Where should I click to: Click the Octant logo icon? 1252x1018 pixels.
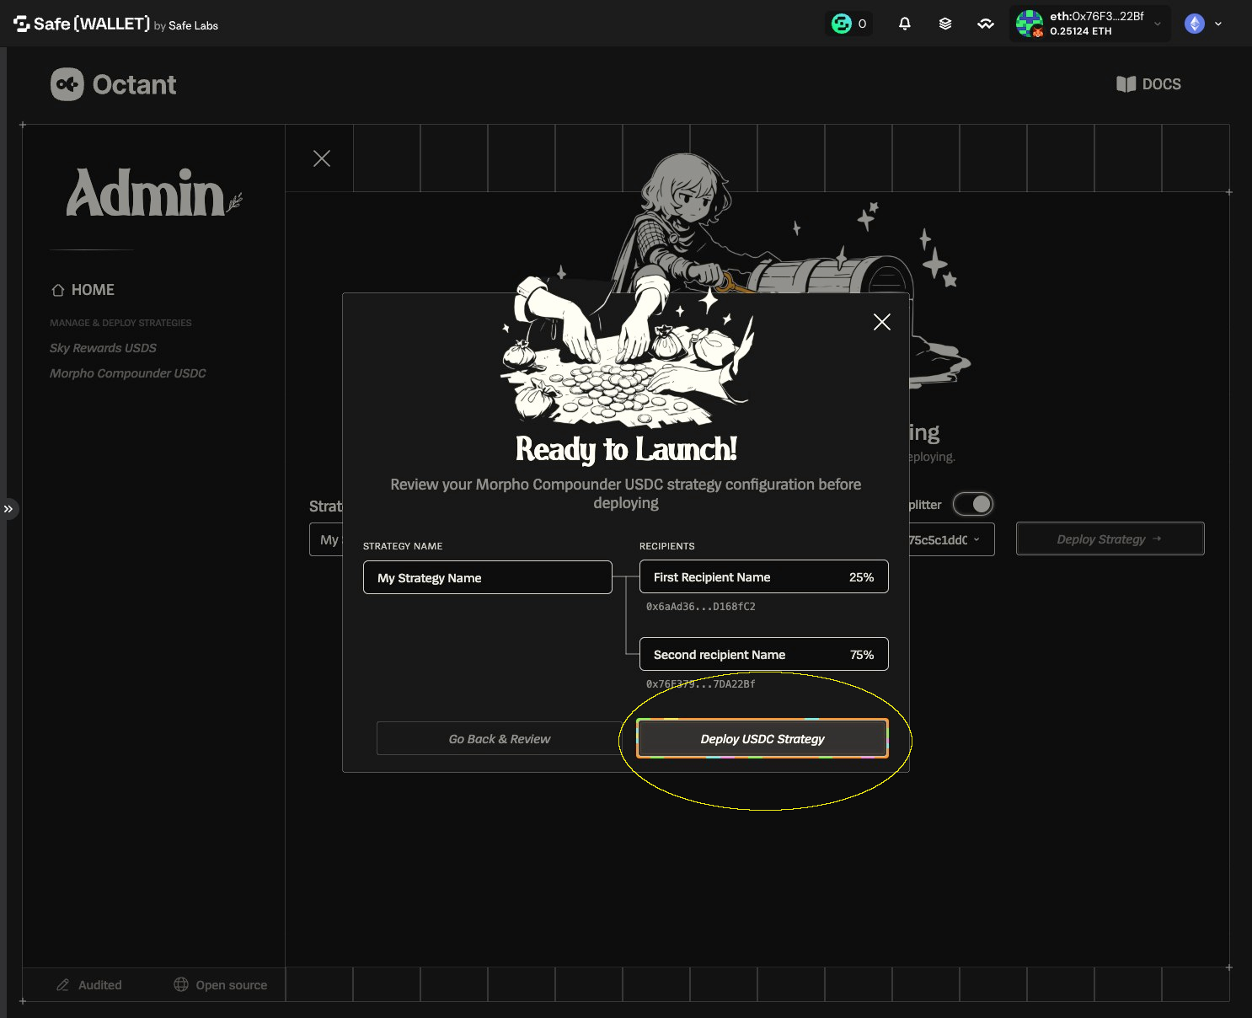(67, 84)
